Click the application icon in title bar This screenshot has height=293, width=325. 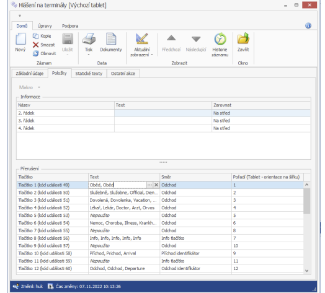coord(14,4)
